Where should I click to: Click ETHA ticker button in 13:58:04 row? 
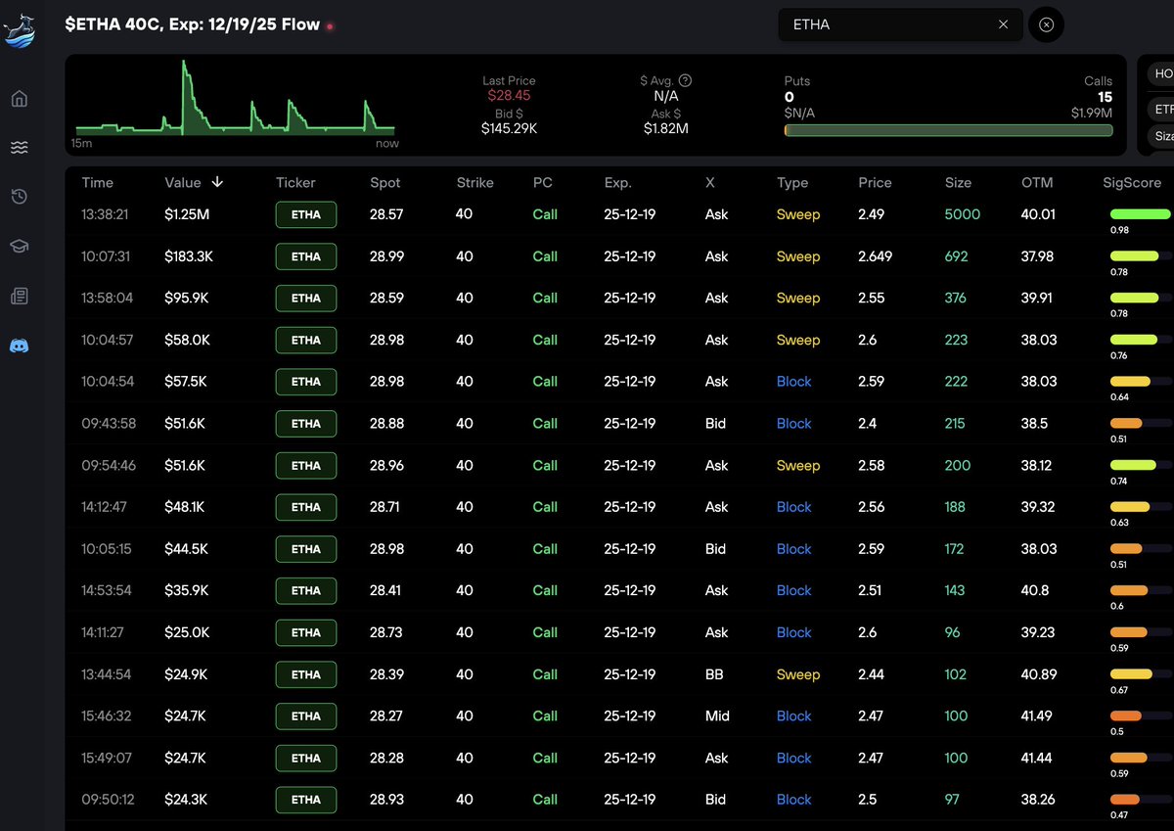tap(306, 298)
